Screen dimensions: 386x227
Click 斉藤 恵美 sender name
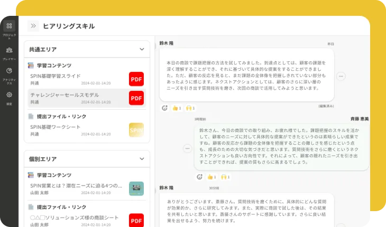pos(360,119)
